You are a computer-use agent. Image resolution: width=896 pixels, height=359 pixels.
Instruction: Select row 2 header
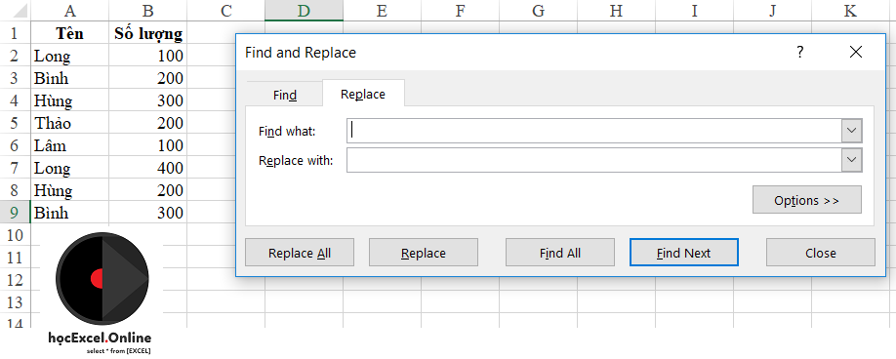[x=15, y=56]
